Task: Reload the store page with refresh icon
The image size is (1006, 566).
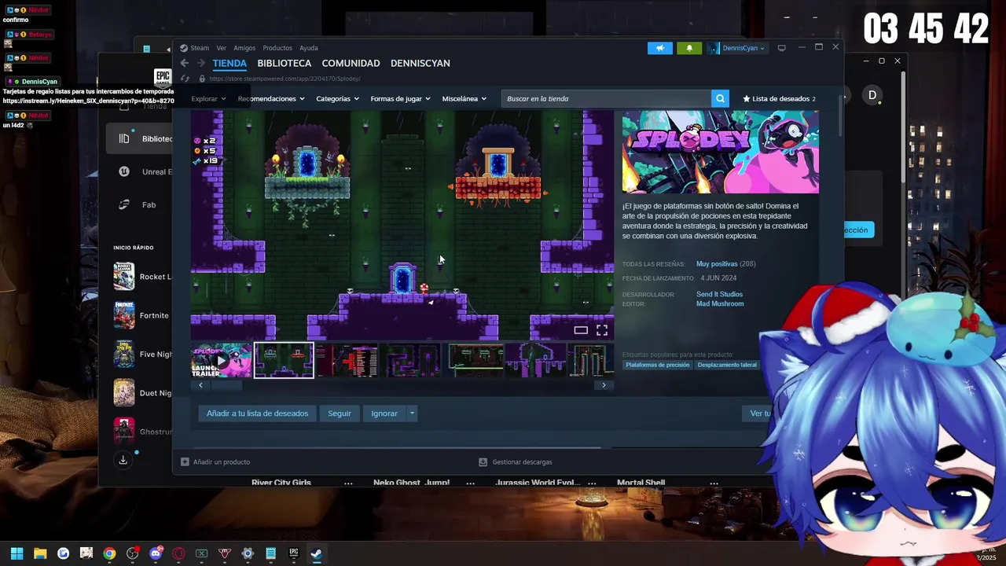Action: point(185,79)
